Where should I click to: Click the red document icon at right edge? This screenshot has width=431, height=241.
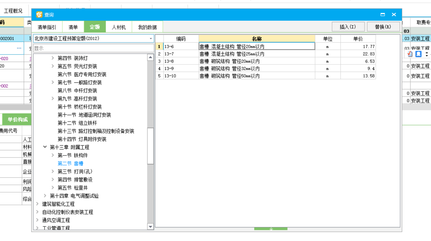410,54
